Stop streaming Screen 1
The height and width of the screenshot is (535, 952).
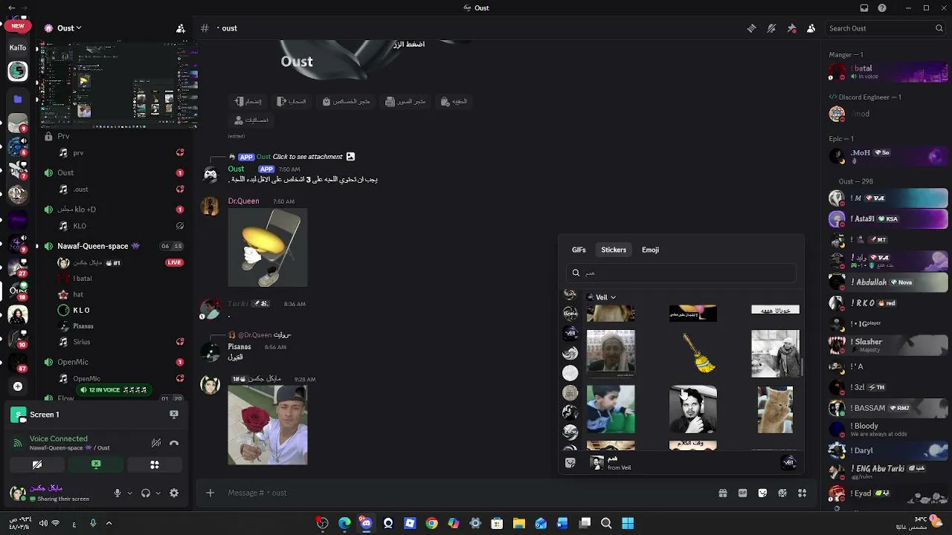click(x=174, y=414)
